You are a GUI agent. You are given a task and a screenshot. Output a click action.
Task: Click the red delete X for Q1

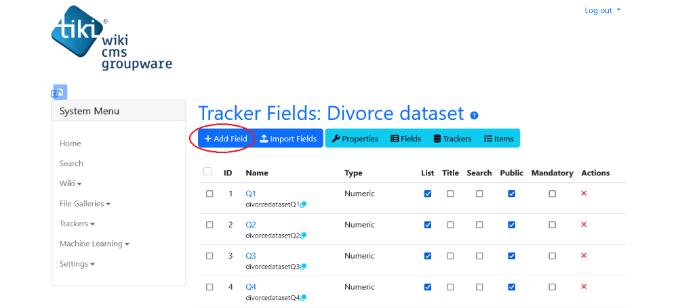pyautogui.click(x=584, y=194)
